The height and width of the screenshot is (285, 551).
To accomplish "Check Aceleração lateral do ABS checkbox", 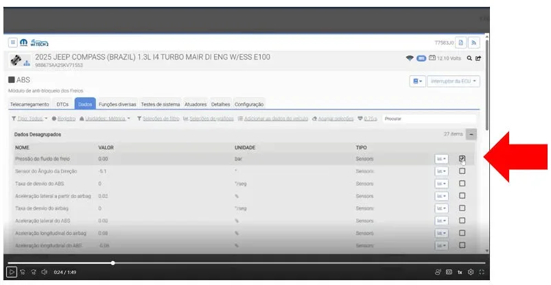I will pyautogui.click(x=462, y=221).
